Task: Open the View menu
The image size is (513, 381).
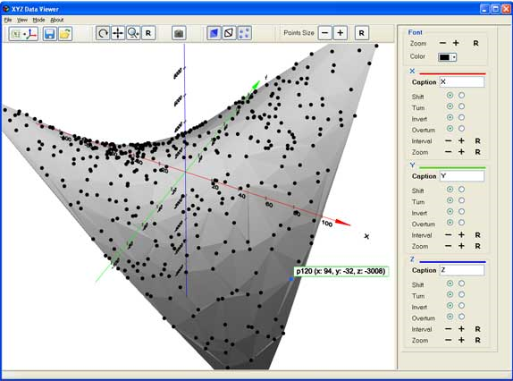Action: pos(22,20)
